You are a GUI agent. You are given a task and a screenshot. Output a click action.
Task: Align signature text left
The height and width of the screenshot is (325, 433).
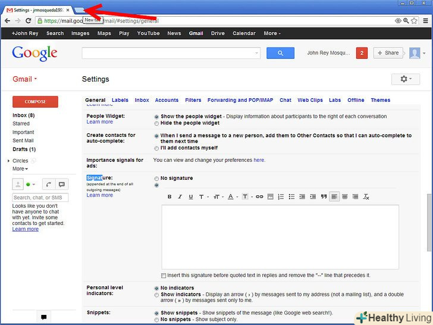pyautogui.click(x=334, y=197)
